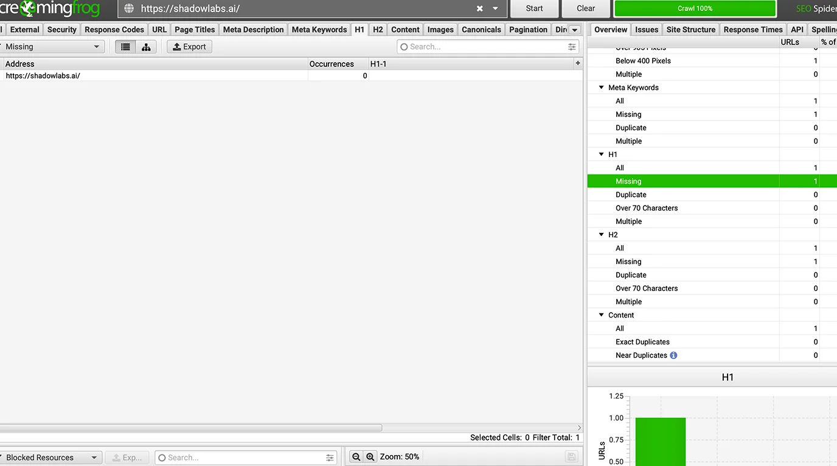Switch to the API tab
837x466 pixels.
(797, 30)
